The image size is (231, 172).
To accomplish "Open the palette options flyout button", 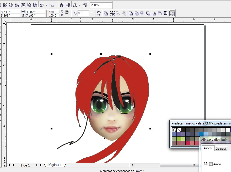I will (x=174, y=129).
